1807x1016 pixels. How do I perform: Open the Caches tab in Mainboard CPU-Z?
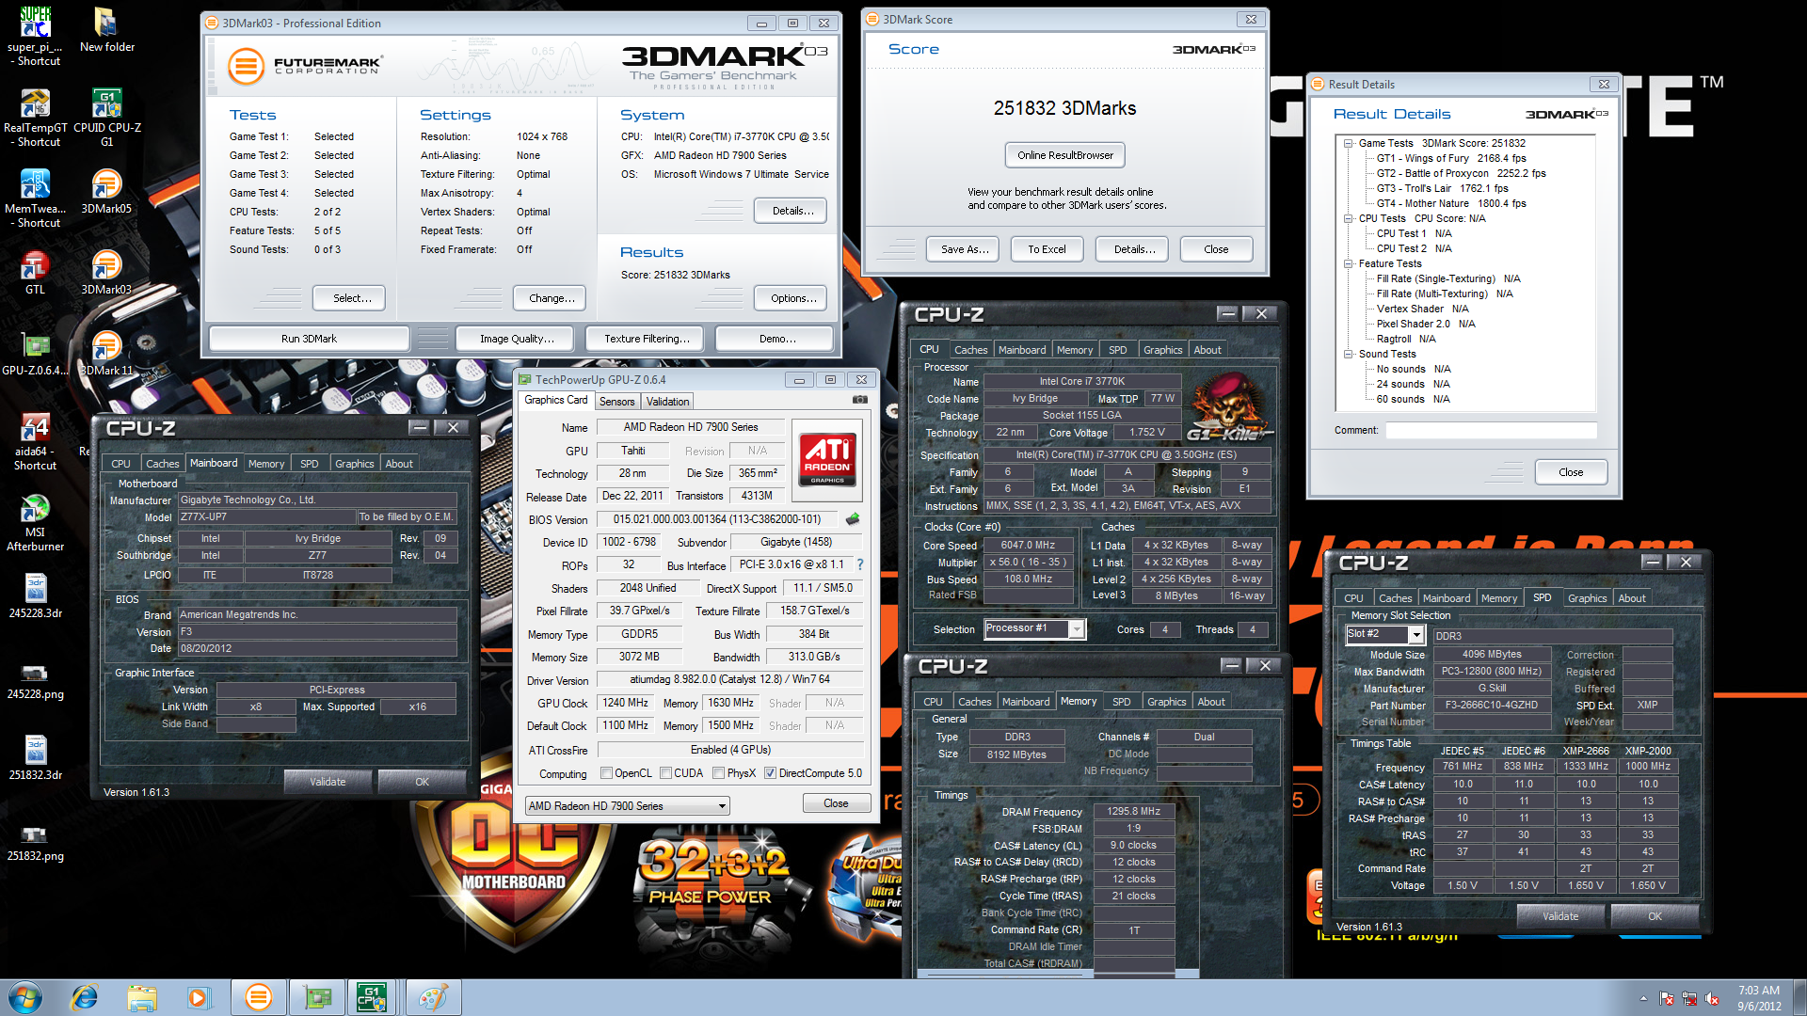pyautogui.click(x=162, y=464)
